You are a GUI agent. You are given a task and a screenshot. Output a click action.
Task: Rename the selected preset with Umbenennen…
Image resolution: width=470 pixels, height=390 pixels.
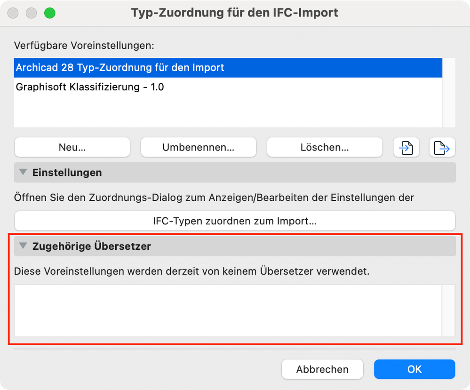(x=198, y=147)
